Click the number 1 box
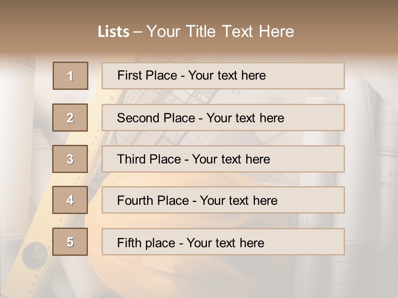The width and height of the screenshot is (398, 298). [x=70, y=76]
